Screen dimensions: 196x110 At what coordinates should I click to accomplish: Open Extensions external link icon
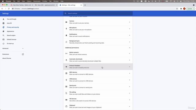click(23, 54)
